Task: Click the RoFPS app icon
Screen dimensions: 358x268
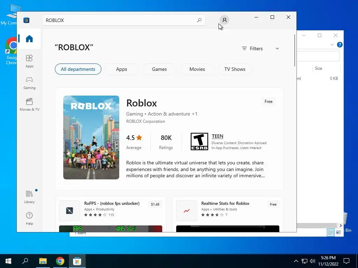Action: (x=70, y=210)
